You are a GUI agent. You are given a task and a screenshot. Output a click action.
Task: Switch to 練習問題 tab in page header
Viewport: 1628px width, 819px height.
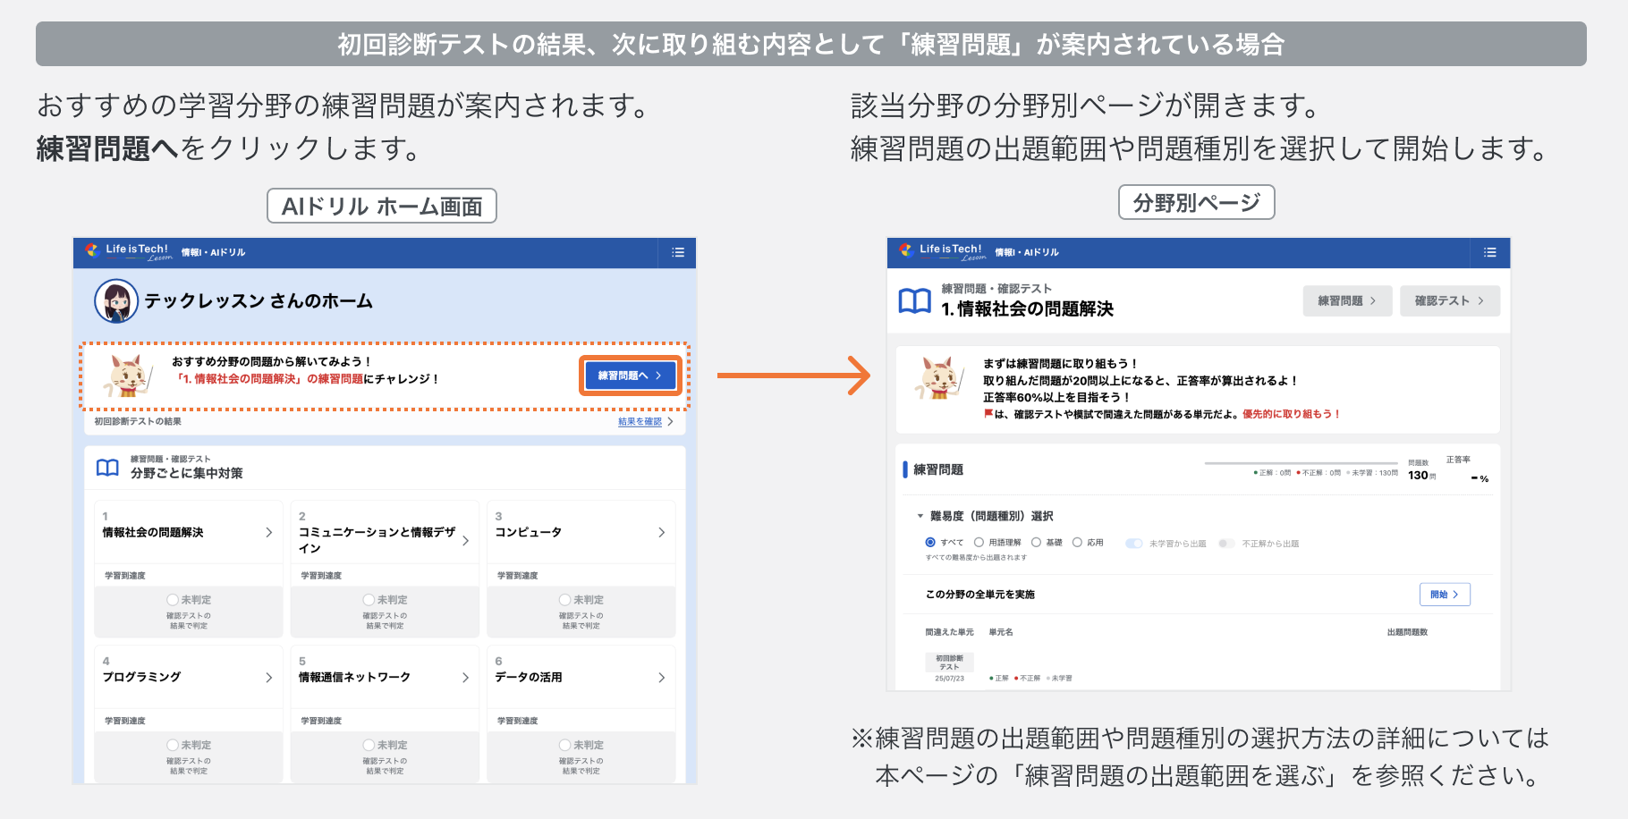(x=1347, y=301)
